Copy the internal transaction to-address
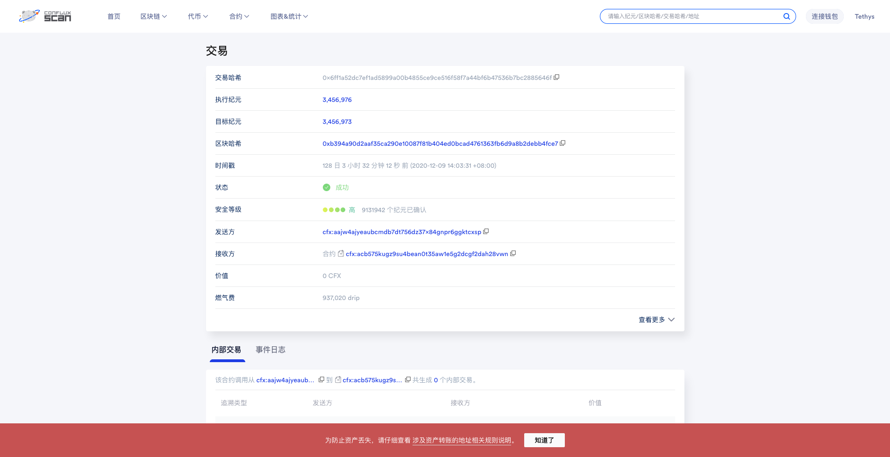This screenshot has width=890, height=457. (x=407, y=380)
